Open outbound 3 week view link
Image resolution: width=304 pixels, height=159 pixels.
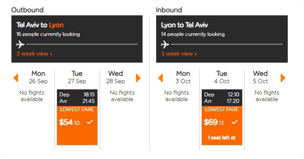(34, 53)
